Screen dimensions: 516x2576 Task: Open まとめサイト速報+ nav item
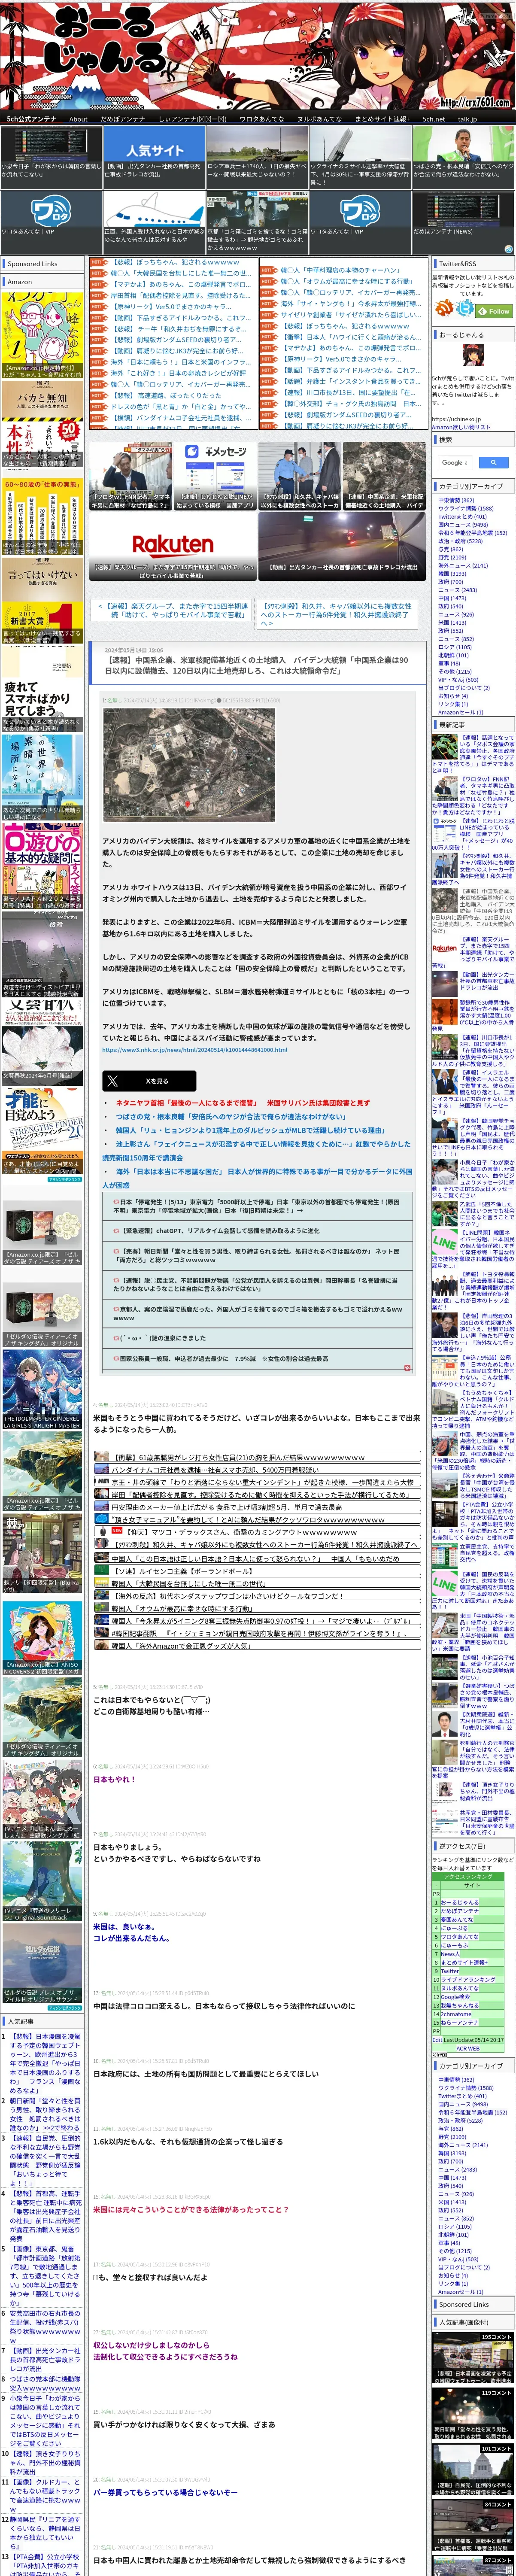point(382,118)
